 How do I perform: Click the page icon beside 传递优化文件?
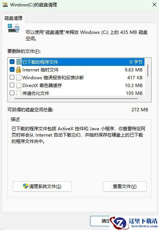point(19,93)
